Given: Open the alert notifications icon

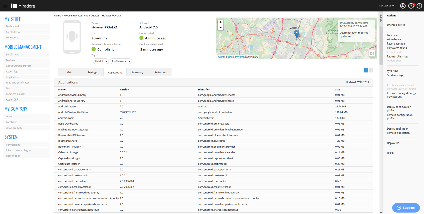Looking at the screenshot, I should [411, 6].
